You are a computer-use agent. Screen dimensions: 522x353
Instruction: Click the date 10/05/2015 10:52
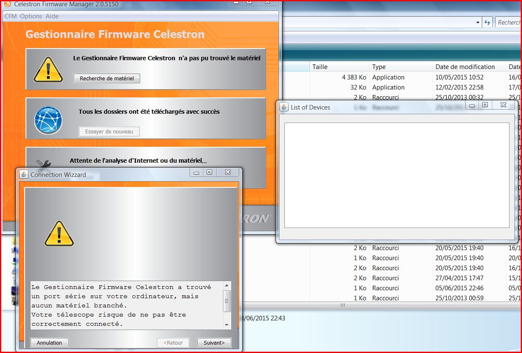pyautogui.click(x=459, y=77)
